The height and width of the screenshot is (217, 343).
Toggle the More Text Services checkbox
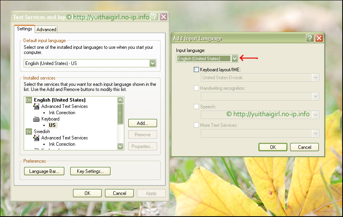196,125
